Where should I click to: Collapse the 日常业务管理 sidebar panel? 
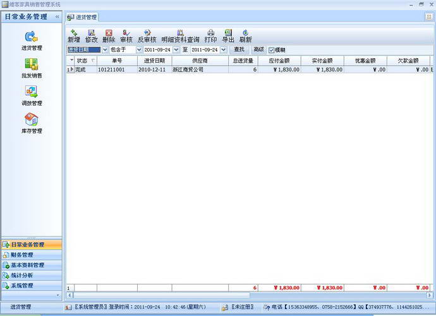pyautogui.click(x=57, y=16)
